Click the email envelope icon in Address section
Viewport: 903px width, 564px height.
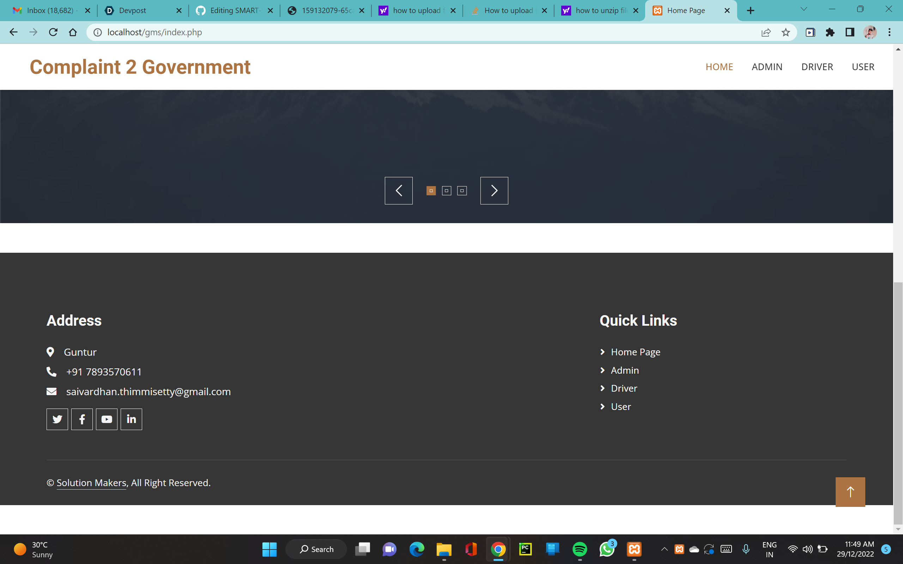51,391
